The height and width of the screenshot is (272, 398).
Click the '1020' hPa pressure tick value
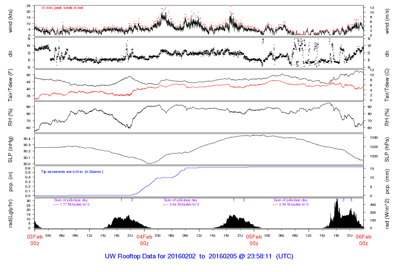pyautogui.click(x=374, y=156)
